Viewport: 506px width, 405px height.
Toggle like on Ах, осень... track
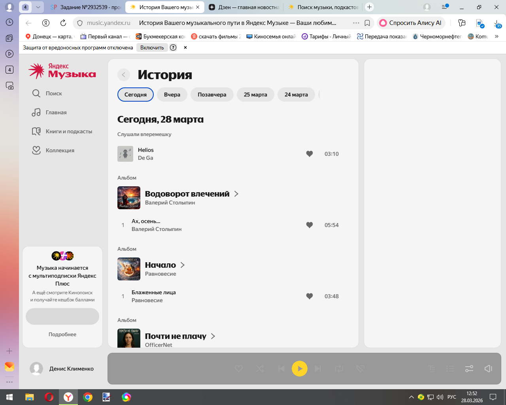[x=310, y=225]
